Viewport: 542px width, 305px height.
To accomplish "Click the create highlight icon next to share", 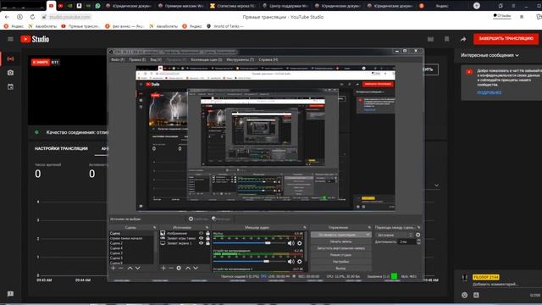I will (447, 39).
